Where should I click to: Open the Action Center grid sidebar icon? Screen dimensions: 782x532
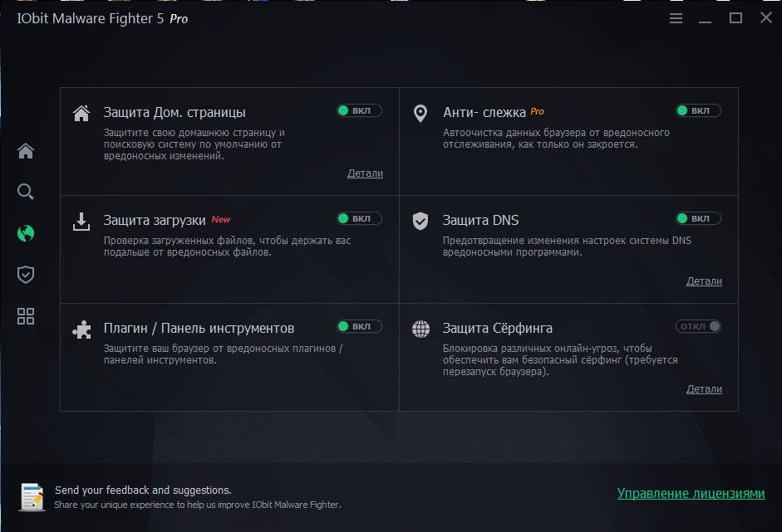tap(26, 316)
